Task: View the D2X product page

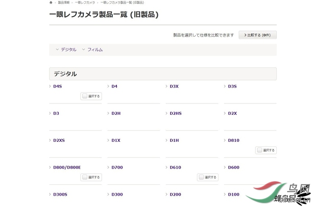Action: coord(232,113)
